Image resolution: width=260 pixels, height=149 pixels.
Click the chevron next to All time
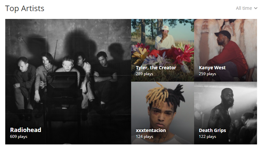coord(255,8)
